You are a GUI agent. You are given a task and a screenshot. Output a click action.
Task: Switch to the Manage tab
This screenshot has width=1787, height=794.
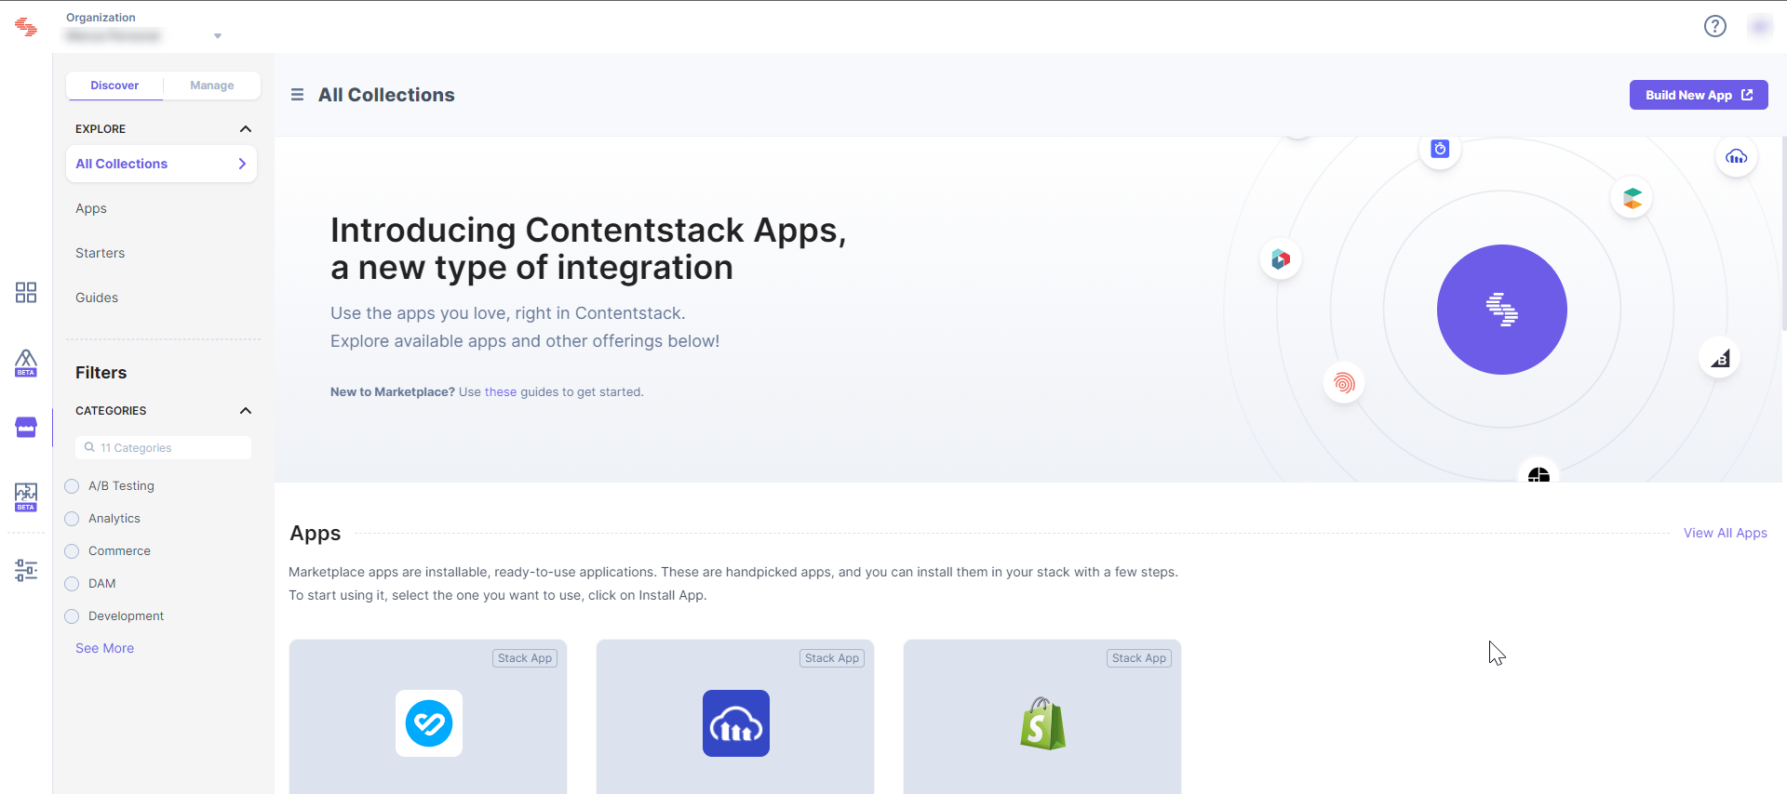[x=212, y=86]
